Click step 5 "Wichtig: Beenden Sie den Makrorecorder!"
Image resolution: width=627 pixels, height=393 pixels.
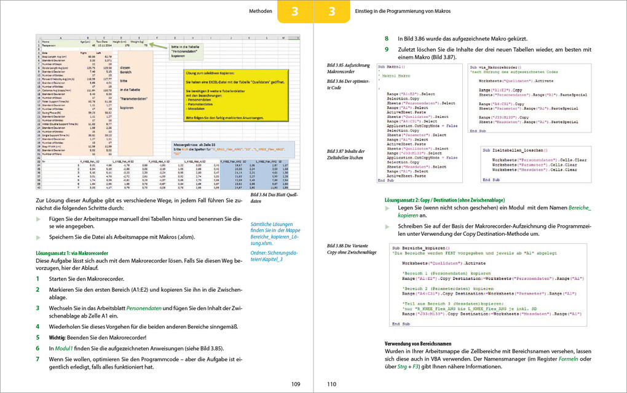coord(98,338)
